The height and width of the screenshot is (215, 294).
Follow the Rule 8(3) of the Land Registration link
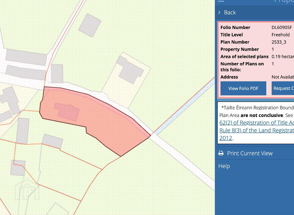[257, 130]
